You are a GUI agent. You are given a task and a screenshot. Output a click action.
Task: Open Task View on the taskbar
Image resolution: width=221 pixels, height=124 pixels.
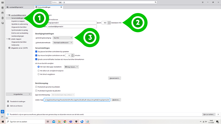click(48, 122)
